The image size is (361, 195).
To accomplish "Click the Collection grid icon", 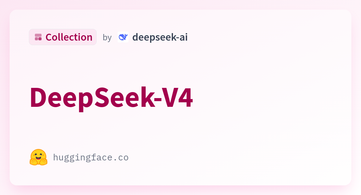I will [x=38, y=37].
